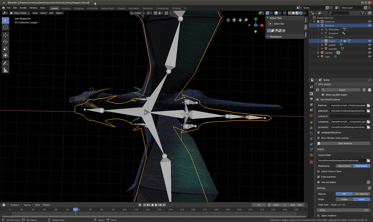Hide the Light via its eye icon

tap(369, 57)
